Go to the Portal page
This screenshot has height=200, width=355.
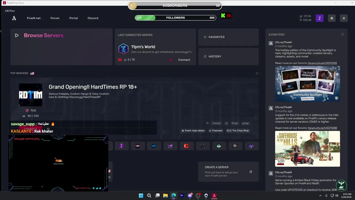(73, 18)
